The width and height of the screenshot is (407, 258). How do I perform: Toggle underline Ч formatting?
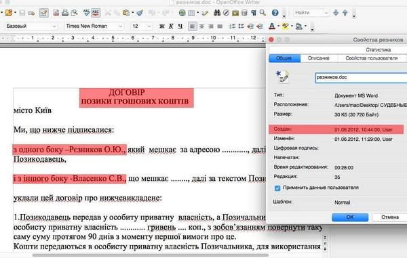(180, 26)
